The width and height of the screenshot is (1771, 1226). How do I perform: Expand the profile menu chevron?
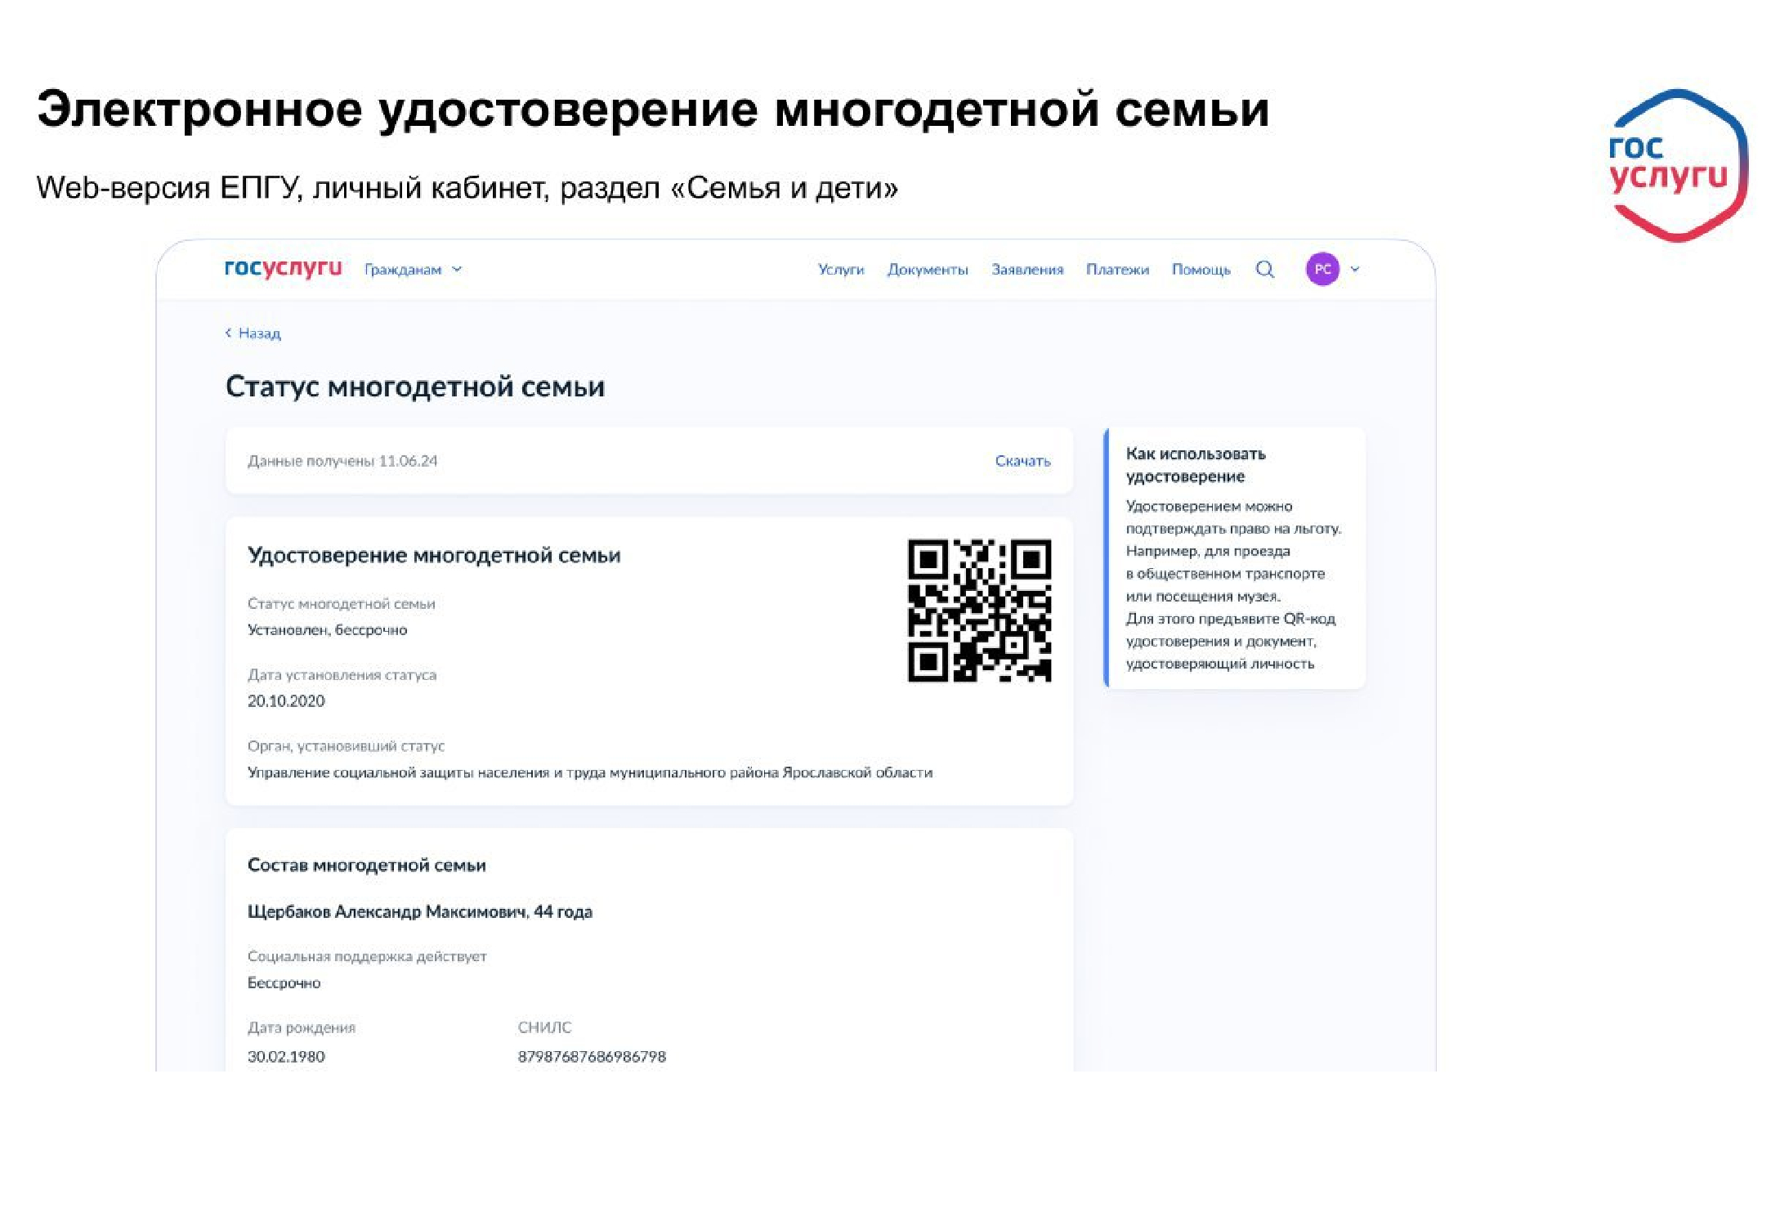1355,269
